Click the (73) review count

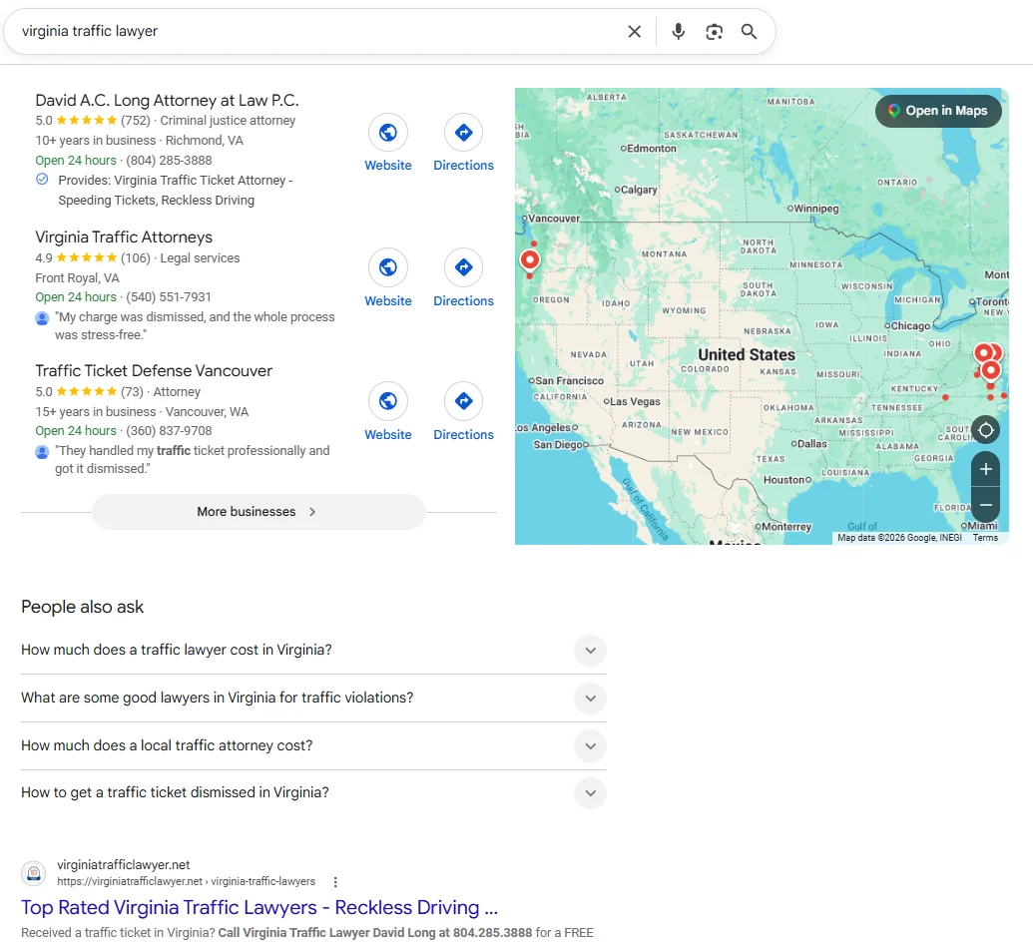click(x=132, y=392)
